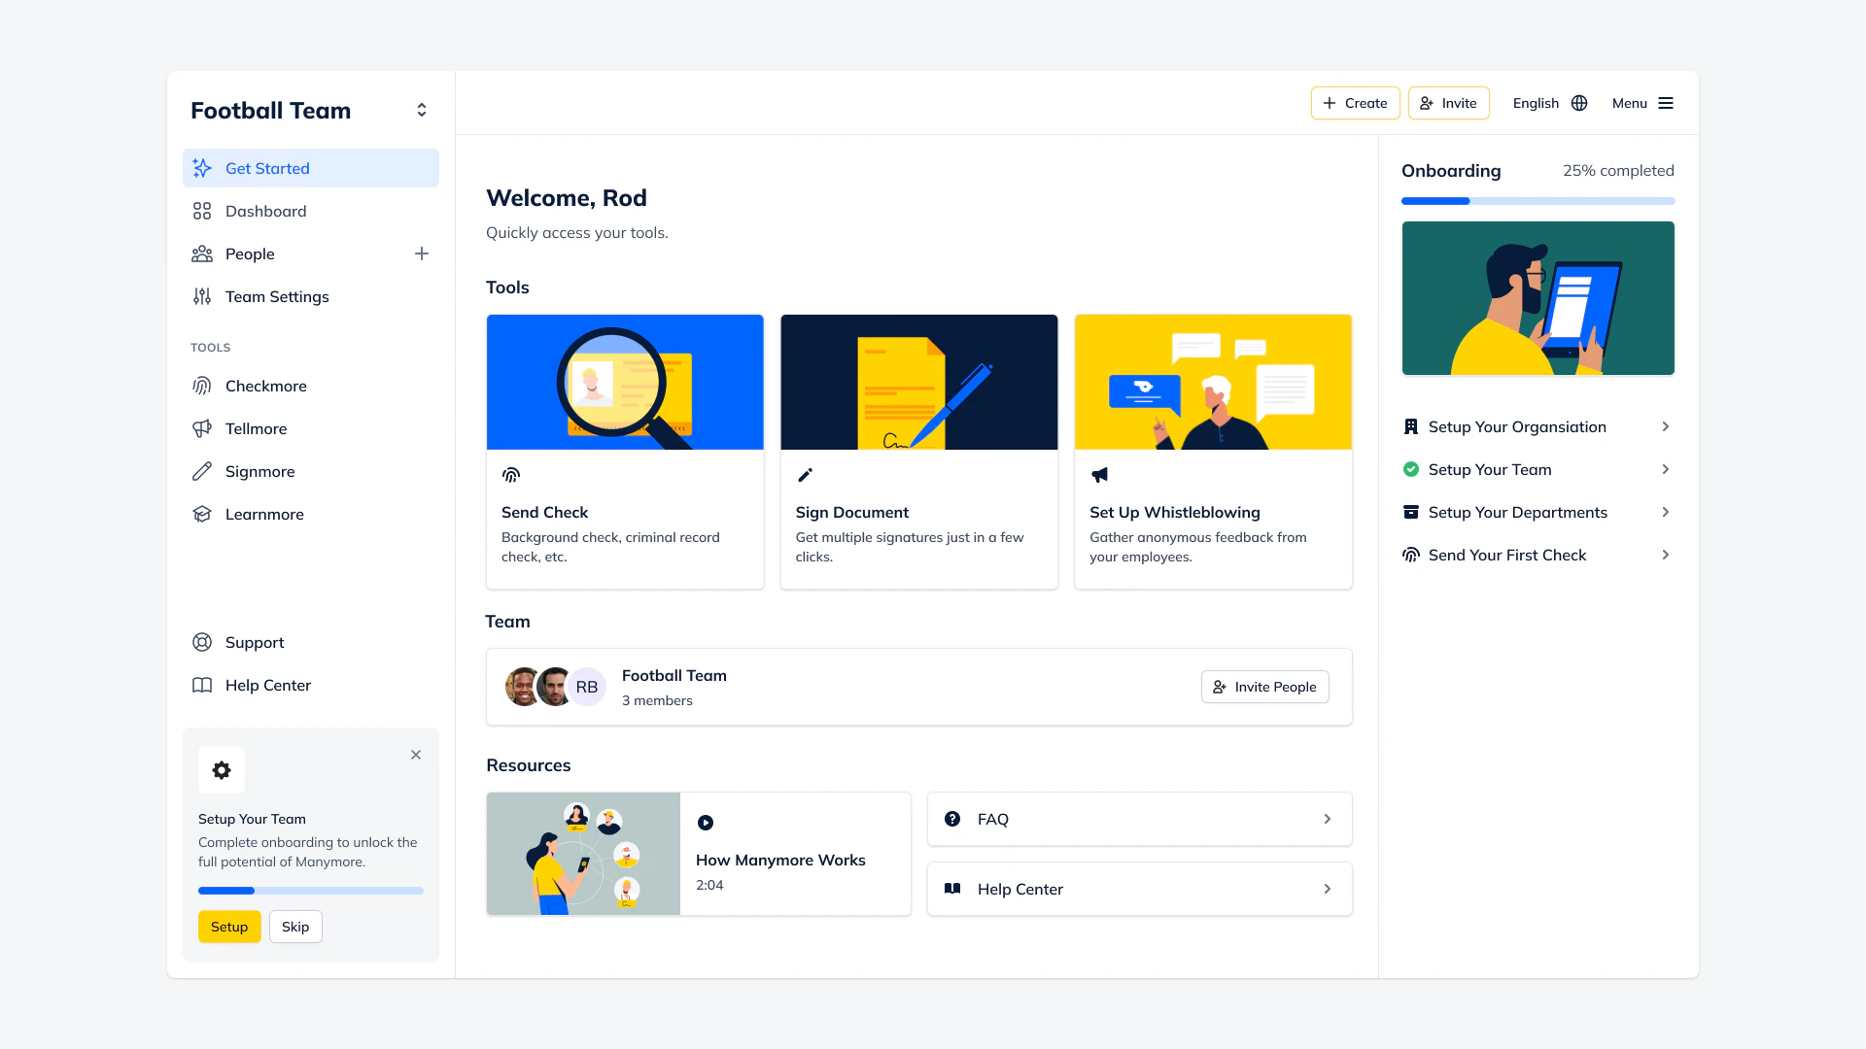The width and height of the screenshot is (1866, 1049).
Task: Click the sidebar setup progress bar
Action: click(x=311, y=891)
